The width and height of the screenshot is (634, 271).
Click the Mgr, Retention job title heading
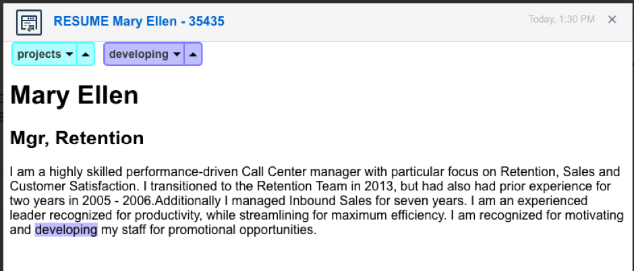click(x=77, y=138)
